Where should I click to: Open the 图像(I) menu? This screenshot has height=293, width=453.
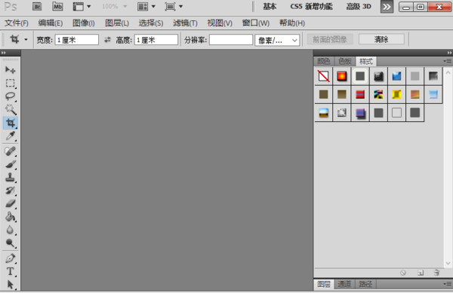pos(84,23)
